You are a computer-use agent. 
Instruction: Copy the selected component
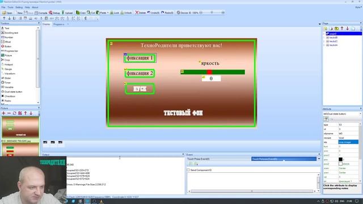[81, 12]
